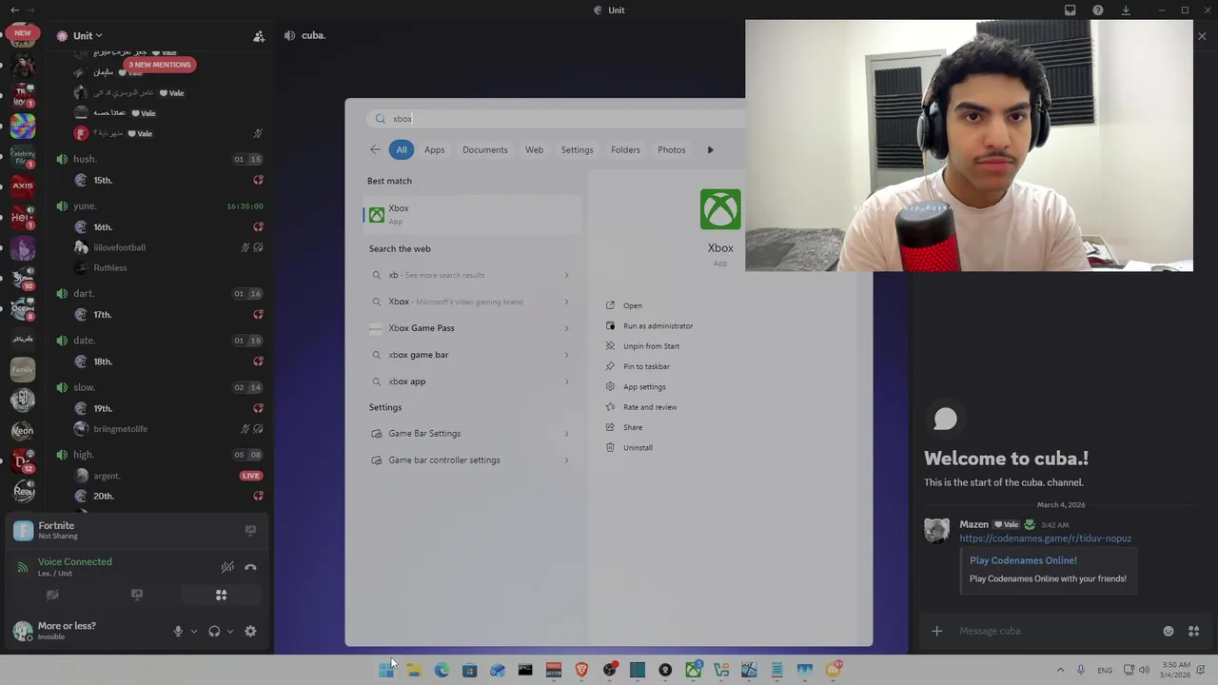The image size is (1218, 685).
Task: Click the plus attachment button in message bar
Action: tap(936, 631)
